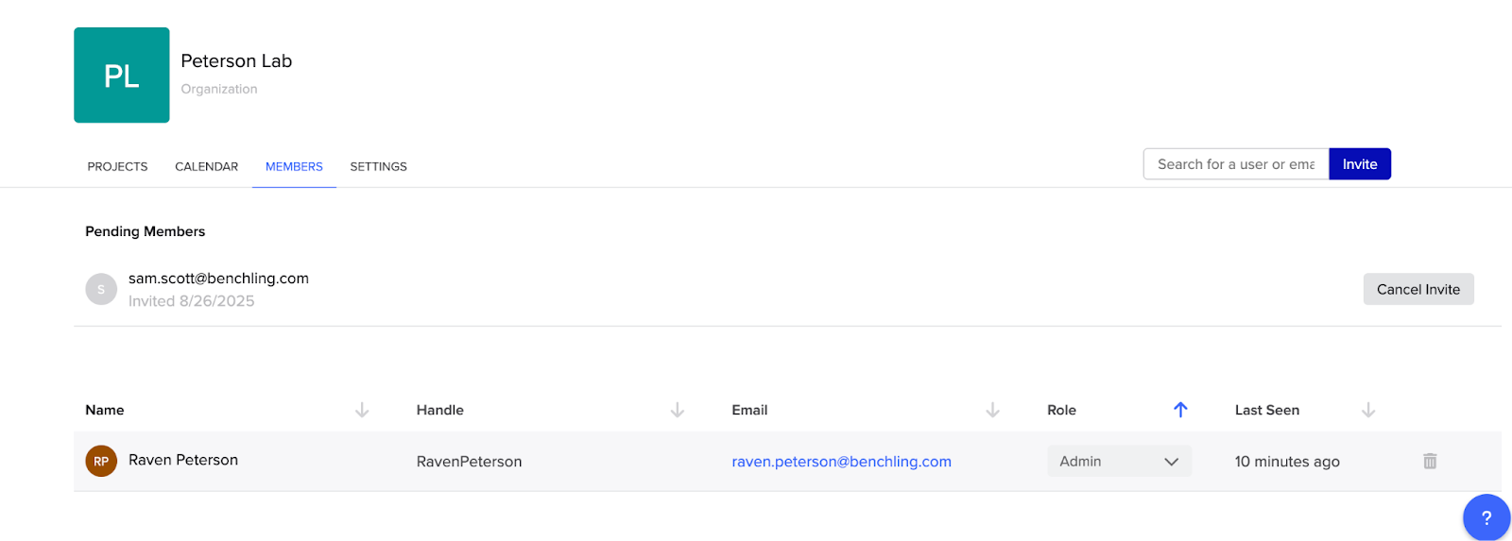Cancel the invite for sam.scott

click(x=1417, y=289)
